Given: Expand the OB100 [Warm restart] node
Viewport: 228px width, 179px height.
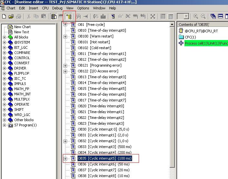Looking at the screenshot, I should point(65,37).
